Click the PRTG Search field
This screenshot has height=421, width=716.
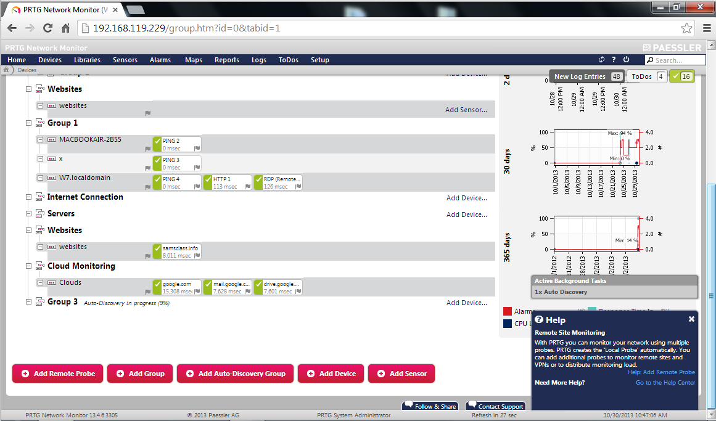click(x=675, y=60)
